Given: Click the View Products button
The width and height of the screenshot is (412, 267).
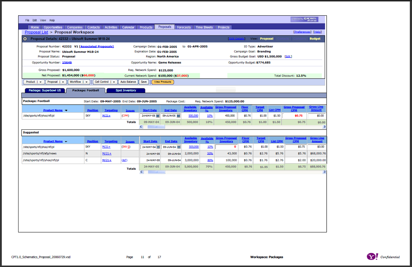Looking at the screenshot, I should coord(163,82).
